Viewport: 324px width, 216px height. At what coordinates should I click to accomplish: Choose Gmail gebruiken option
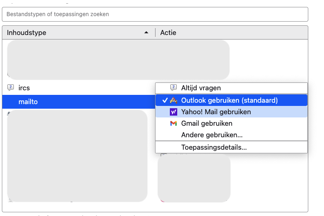[x=231, y=123]
